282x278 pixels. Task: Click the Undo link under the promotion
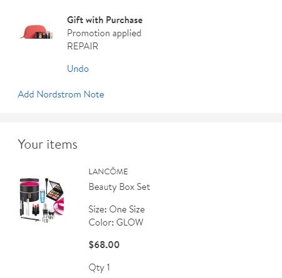78,69
